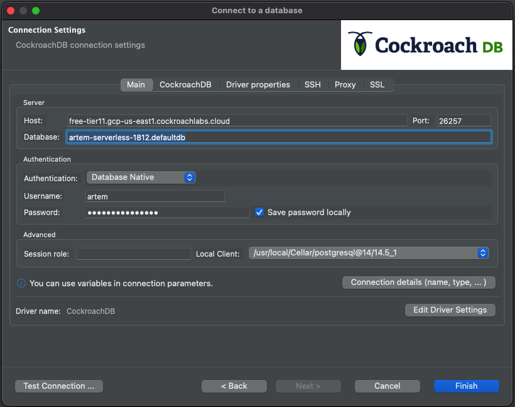
Task: Click the green maximize window button
Action: (36, 11)
